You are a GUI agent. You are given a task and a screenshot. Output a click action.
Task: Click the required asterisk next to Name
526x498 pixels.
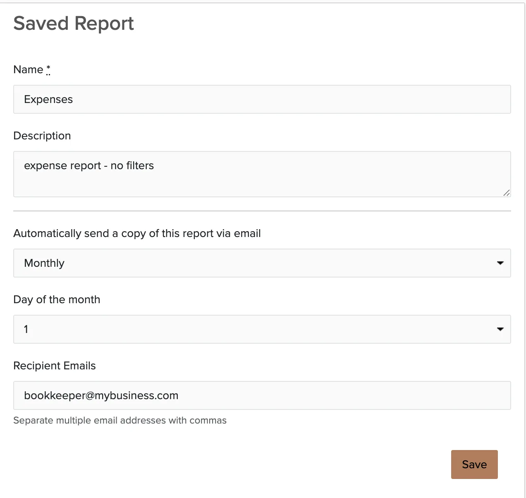[48, 69]
